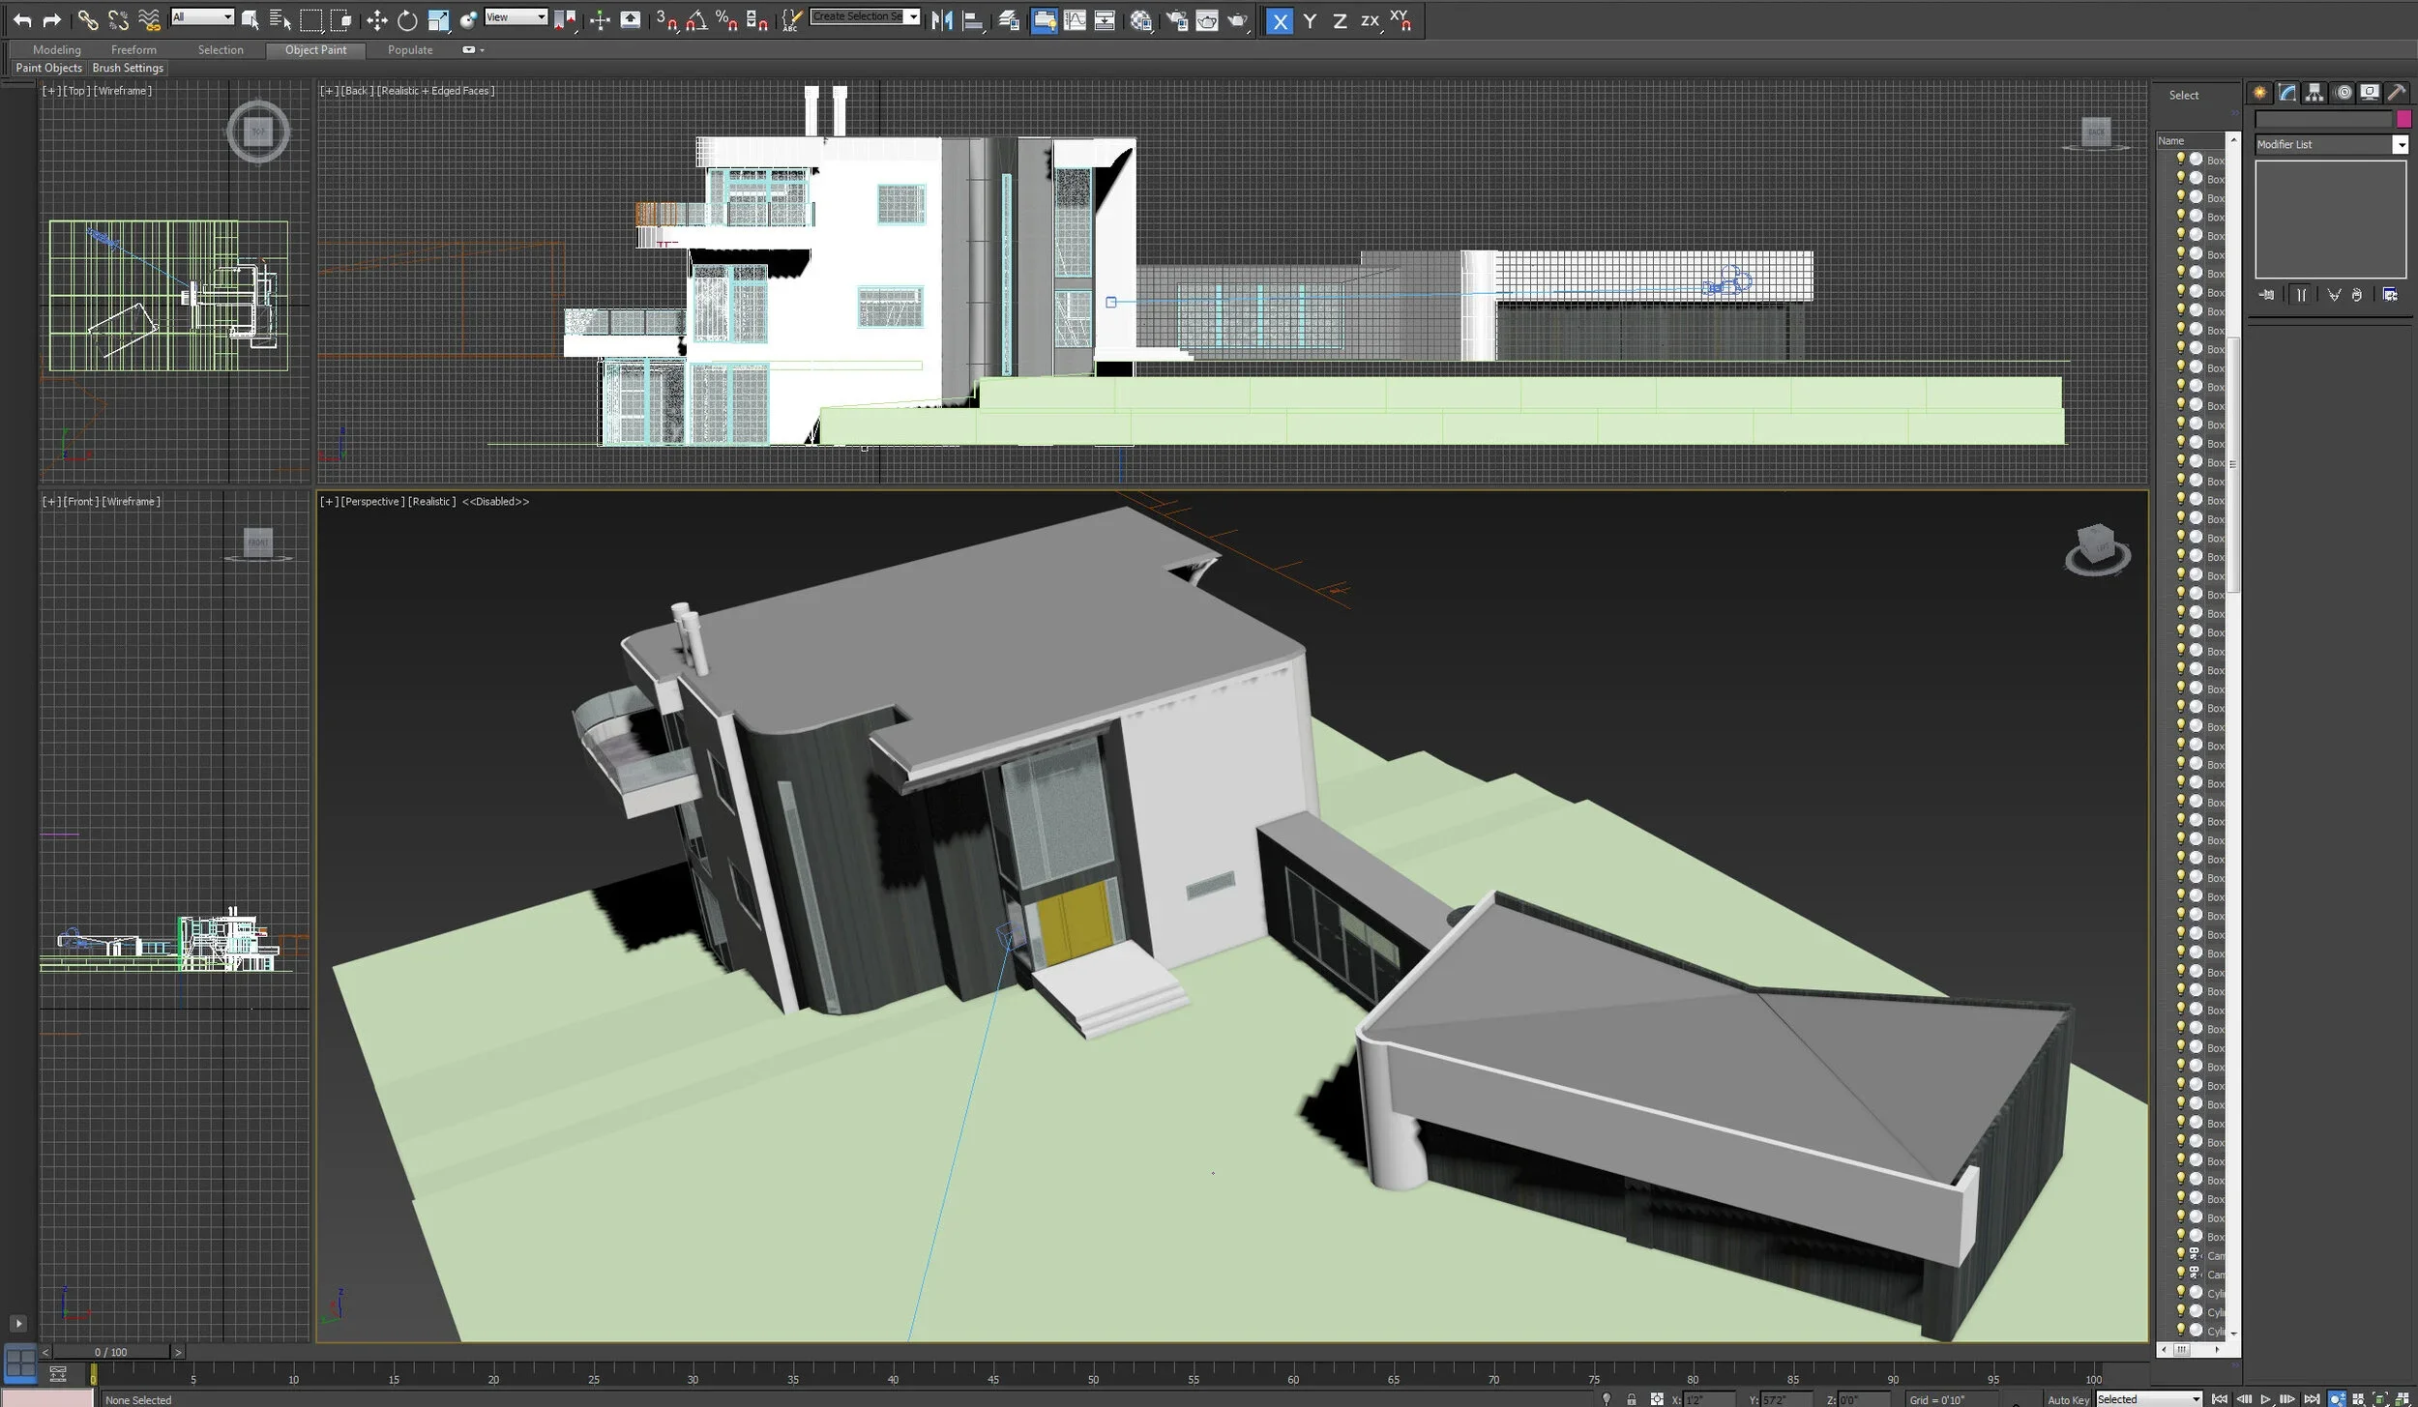Click the magenta object color swatch
This screenshot has height=1407, width=2418.
click(x=2403, y=119)
